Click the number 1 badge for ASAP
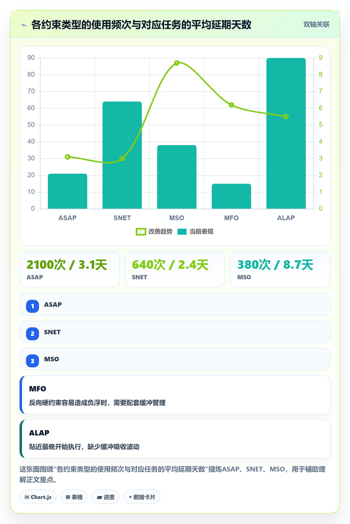This screenshot has width=350, height=524. coord(32,306)
